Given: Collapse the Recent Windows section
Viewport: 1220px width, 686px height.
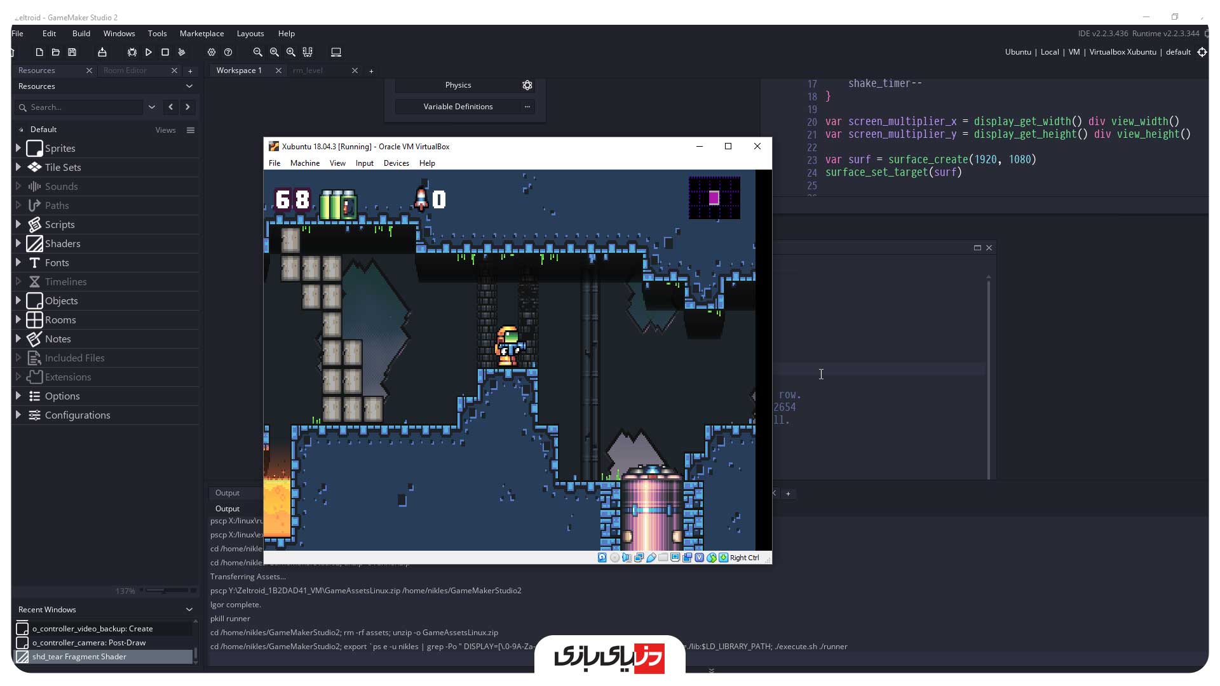Looking at the screenshot, I should (x=189, y=609).
